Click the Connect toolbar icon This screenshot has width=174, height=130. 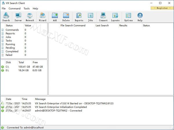pyautogui.click(x=103, y=17)
